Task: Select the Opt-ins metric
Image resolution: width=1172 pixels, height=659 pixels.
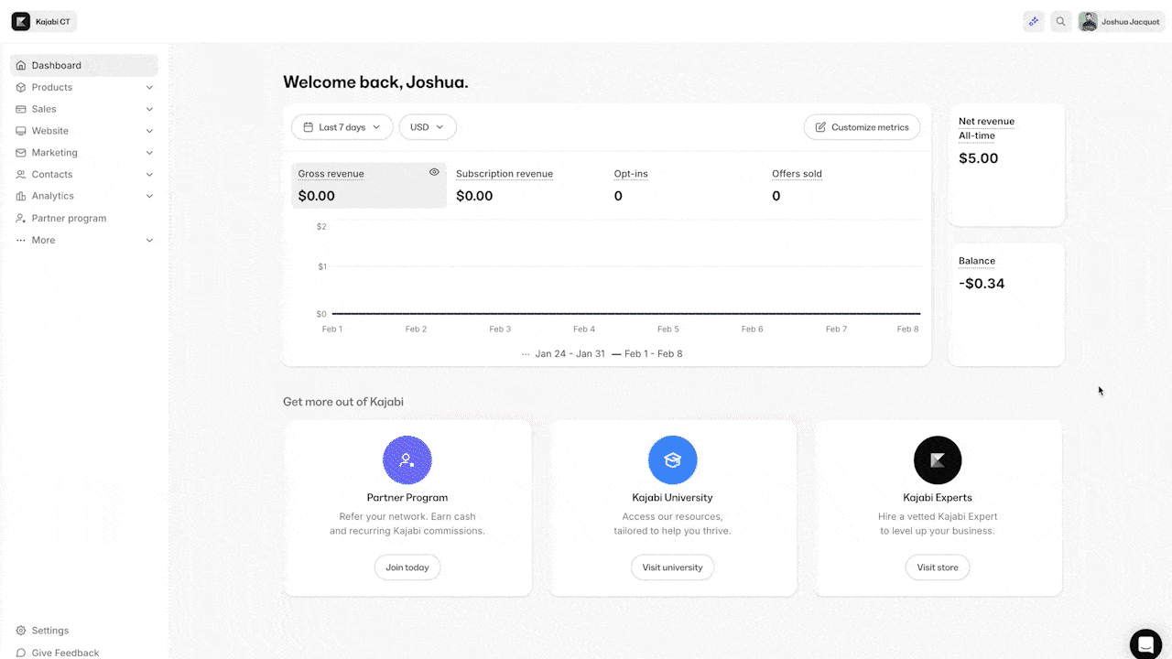Action: 685,185
